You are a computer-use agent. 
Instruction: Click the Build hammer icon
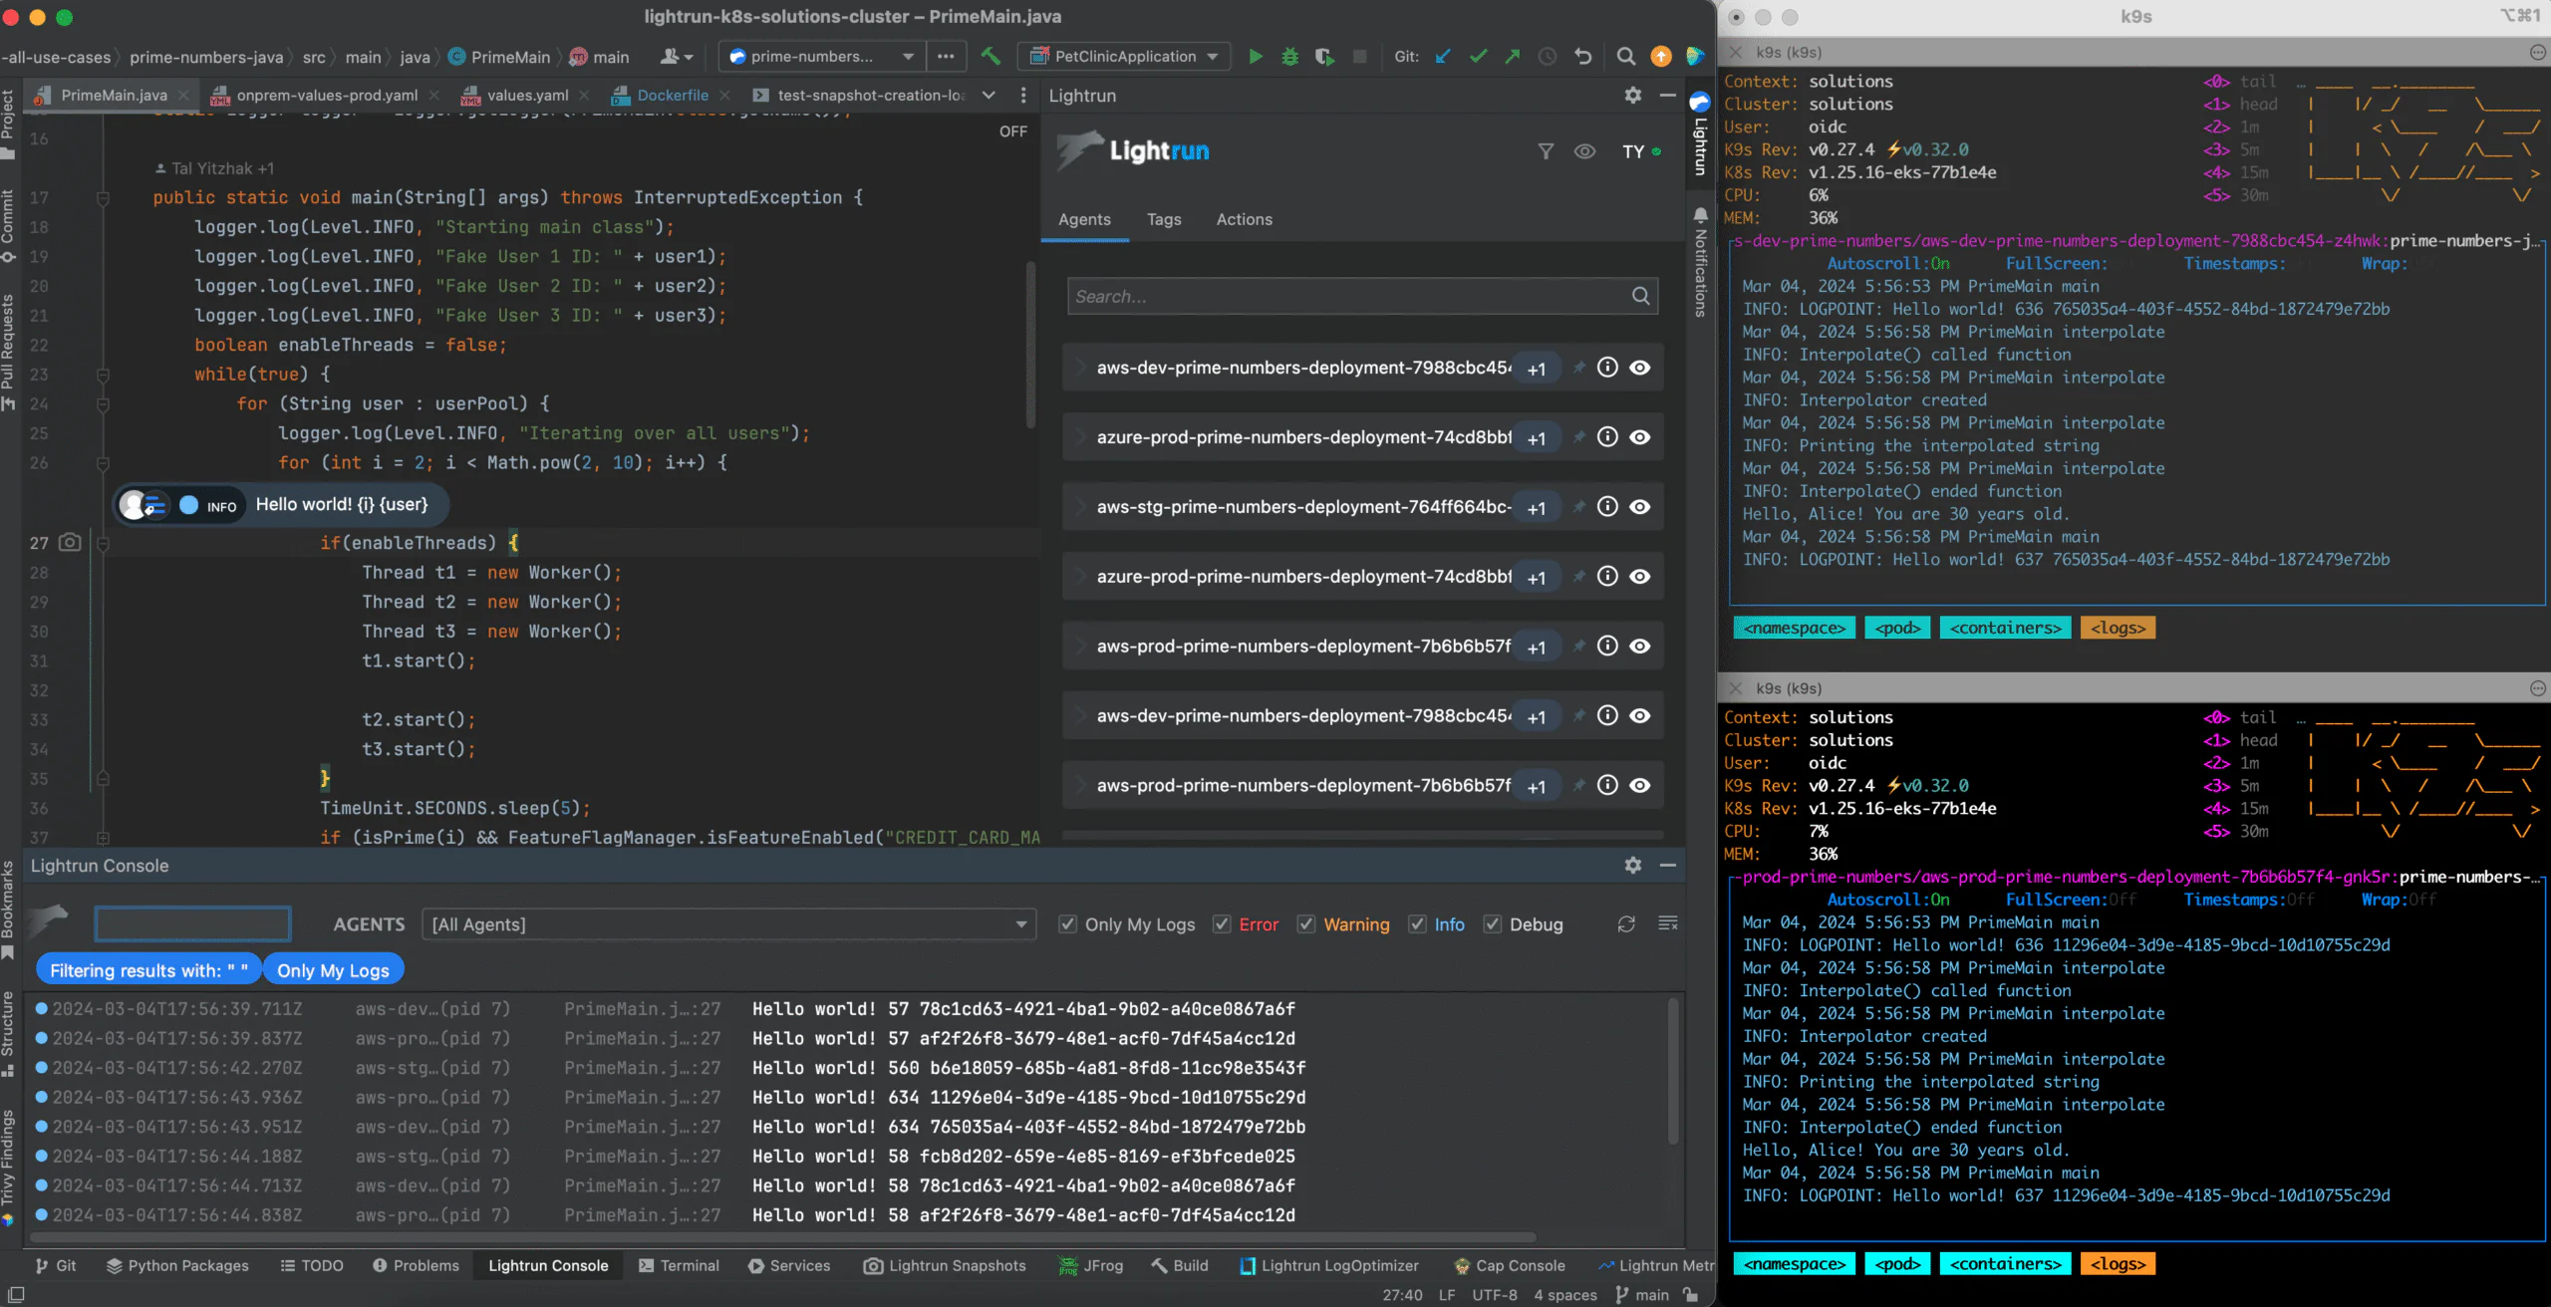coord(991,57)
